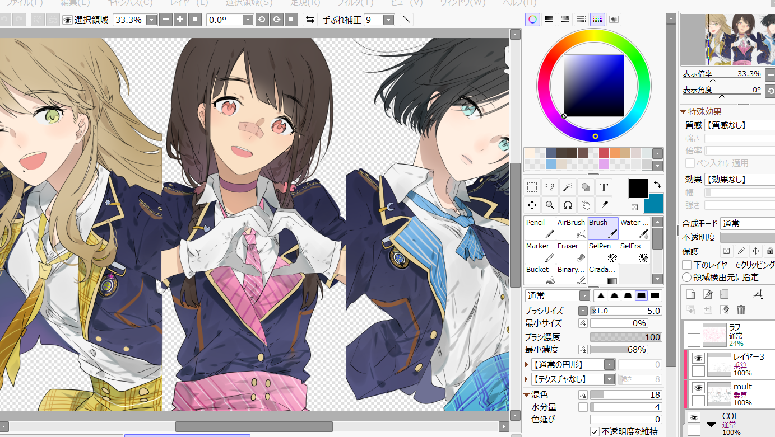
Task: Open the 【通常の円形】 brush shape dropdown
Action: [x=610, y=365]
